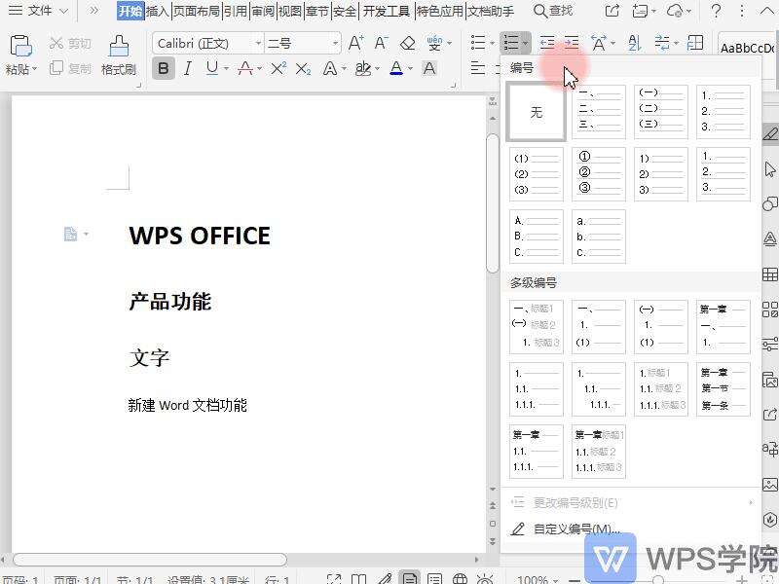Open the 文件 menu
The height and width of the screenshot is (584, 779).
(x=39, y=11)
